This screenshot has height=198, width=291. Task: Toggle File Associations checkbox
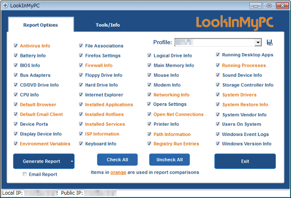[81, 46]
